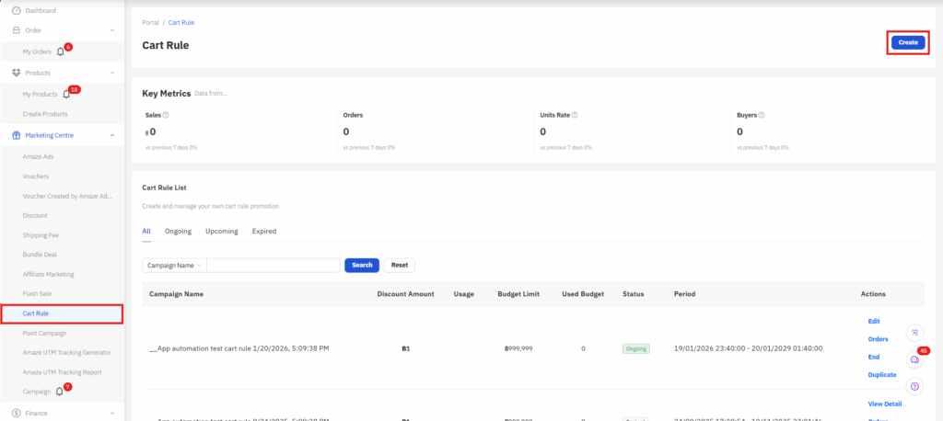Click the Reset button
The width and height of the screenshot is (943, 421).
pyautogui.click(x=399, y=265)
